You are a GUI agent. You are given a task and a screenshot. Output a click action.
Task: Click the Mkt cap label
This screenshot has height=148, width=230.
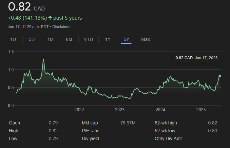click(x=90, y=123)
